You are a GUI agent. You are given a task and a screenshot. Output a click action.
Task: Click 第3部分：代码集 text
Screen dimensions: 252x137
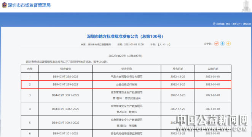point(127,126)
